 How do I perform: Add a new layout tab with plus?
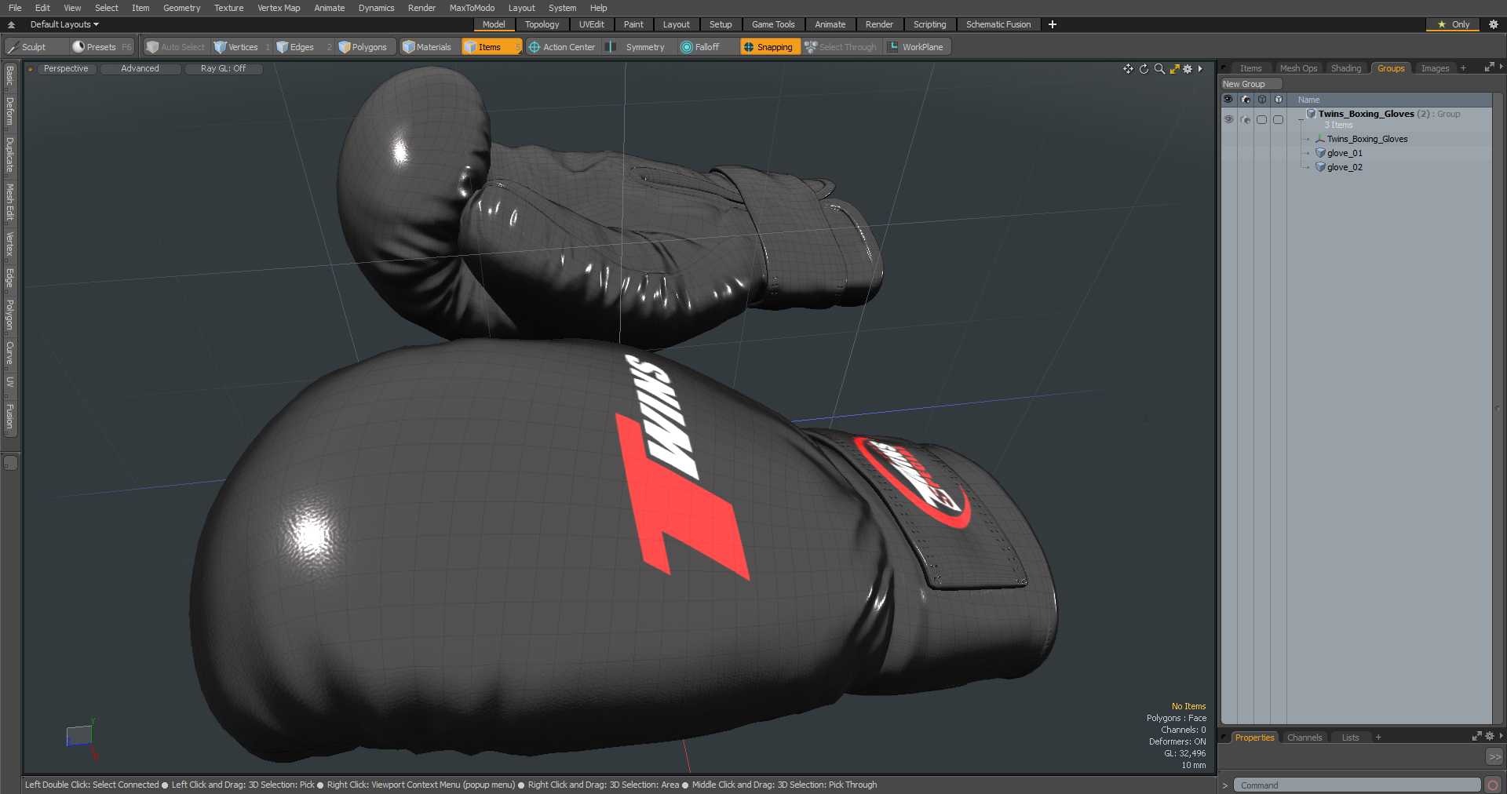click(1053, 24)
